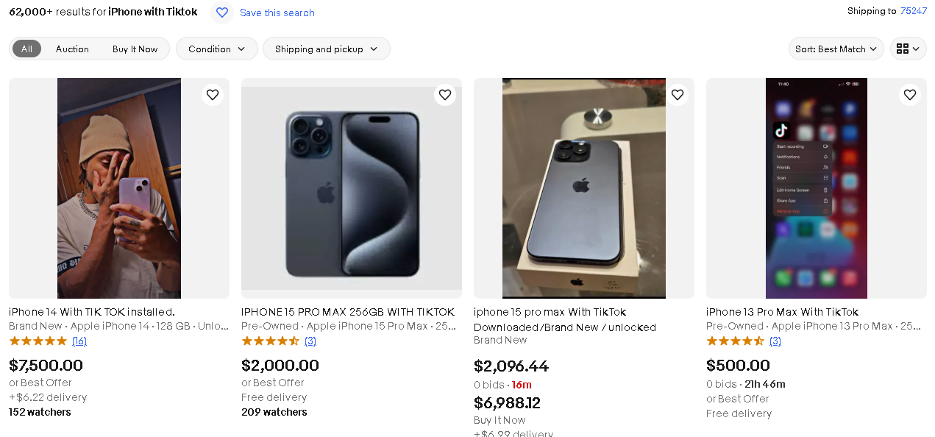Image resolution: width=935 pixels, height=437 pixels.
Task: Click the Save this search link
Action: [x=277, y=13]
